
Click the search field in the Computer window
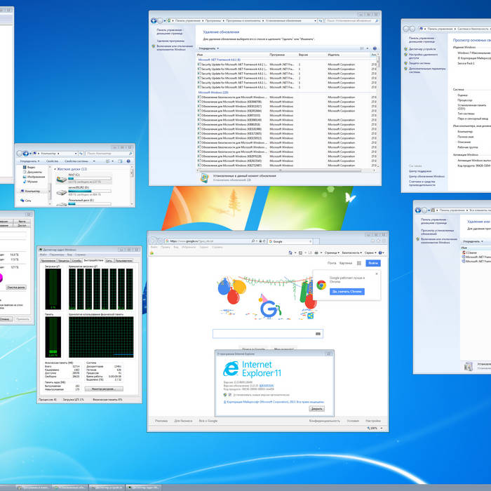click(x=109, y=154)
